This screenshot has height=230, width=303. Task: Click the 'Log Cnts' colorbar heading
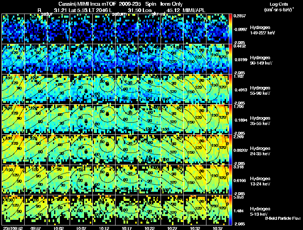[279, 4]
